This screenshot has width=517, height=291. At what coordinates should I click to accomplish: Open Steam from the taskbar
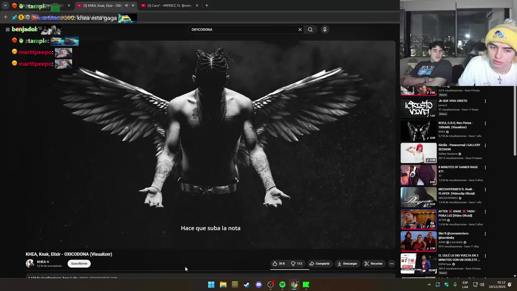click(247, 285)
